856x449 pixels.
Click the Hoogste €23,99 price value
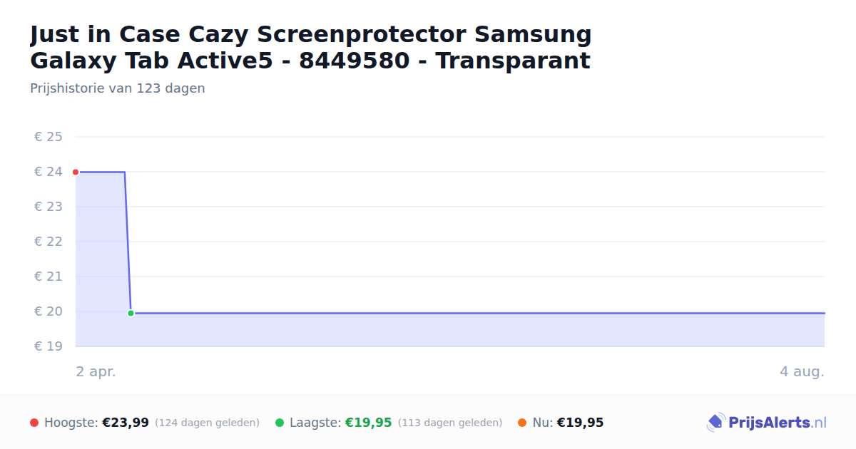(126, 423)
